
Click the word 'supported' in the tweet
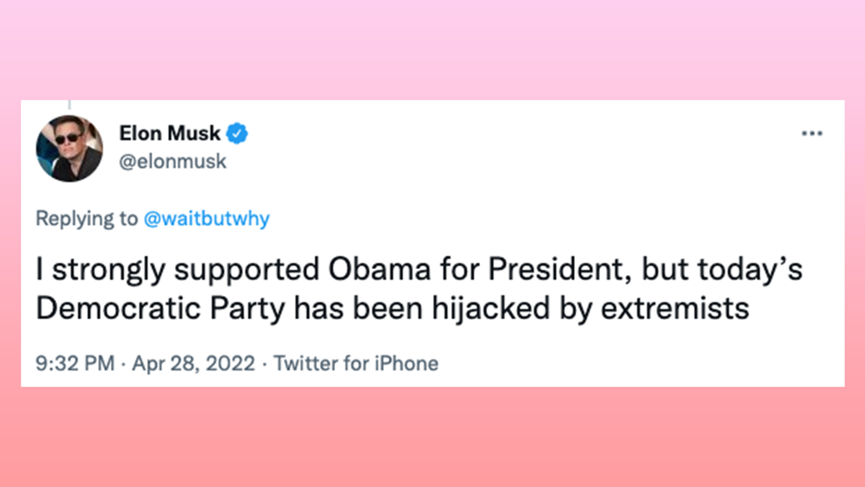[247, 270]
